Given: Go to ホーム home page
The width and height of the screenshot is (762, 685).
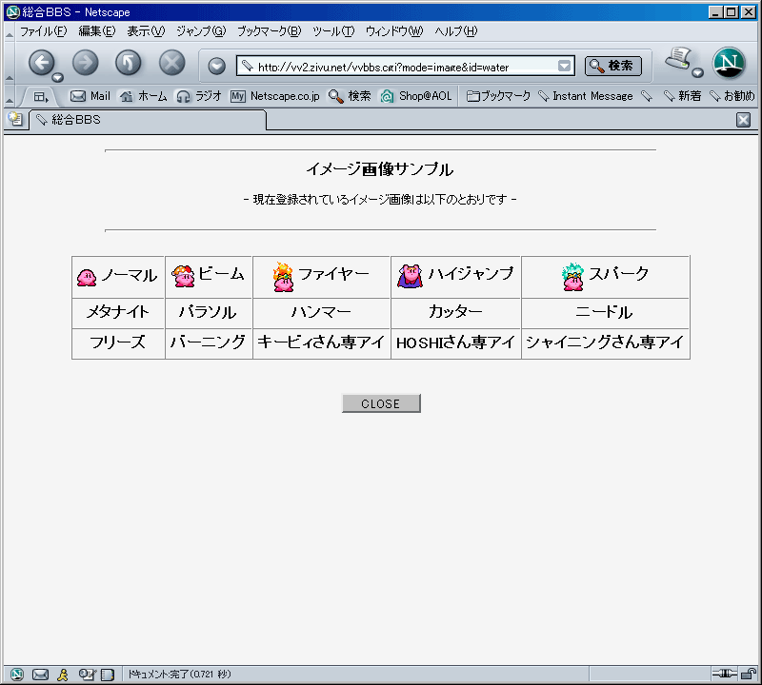Looking at the screenshot, I should click(144, 96).
